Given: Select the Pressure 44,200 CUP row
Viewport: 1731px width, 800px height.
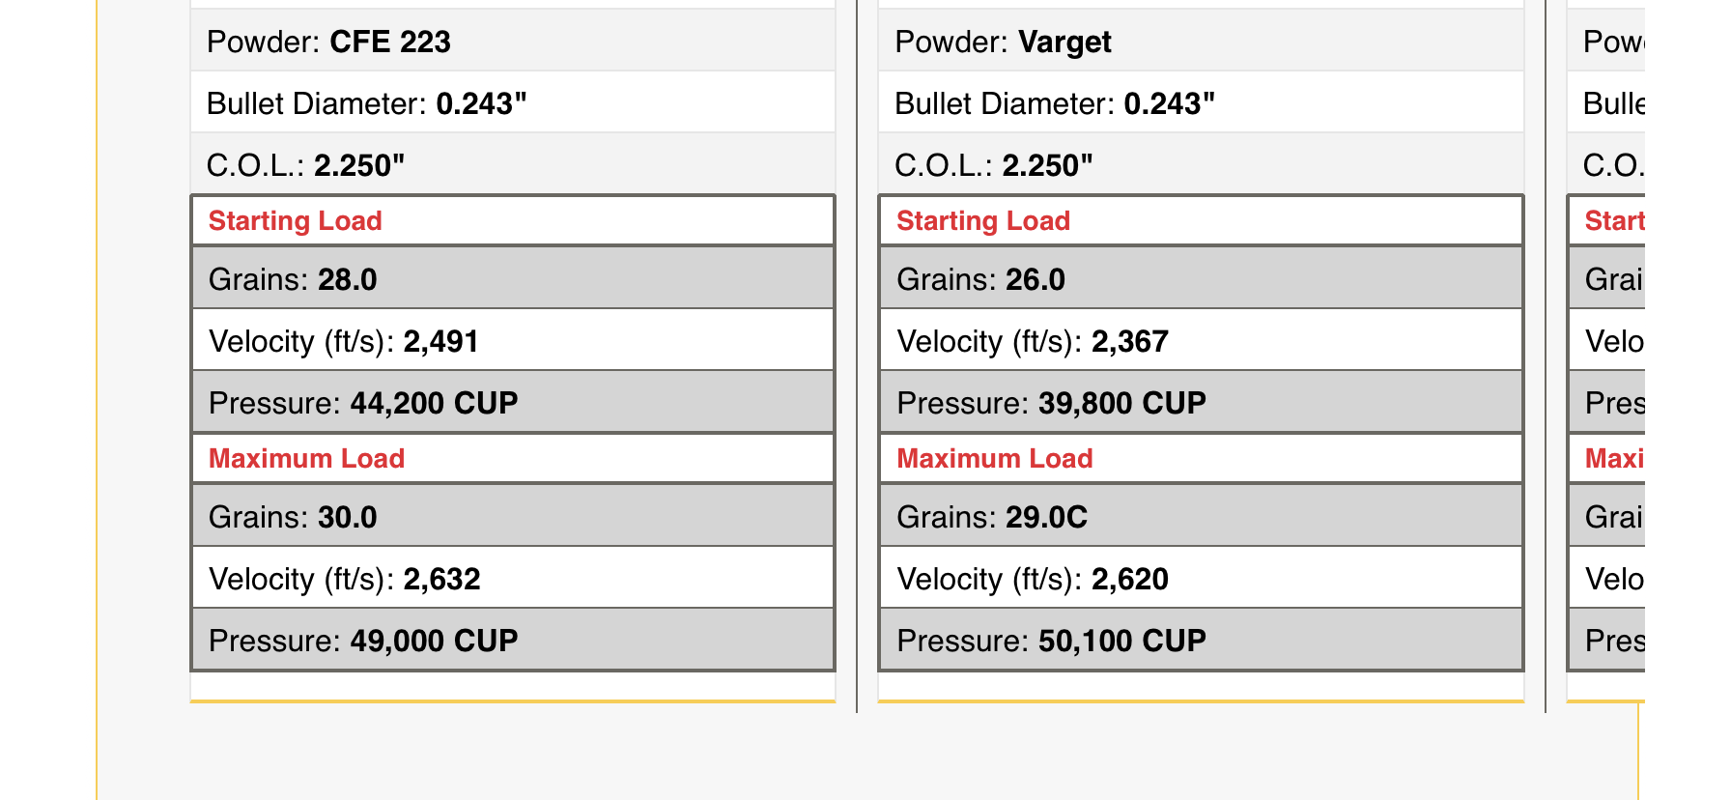Looking at the screenshot, I should (x=513, y=402).
